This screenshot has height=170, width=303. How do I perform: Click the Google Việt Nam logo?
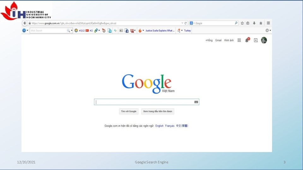(x=148, y=84)
